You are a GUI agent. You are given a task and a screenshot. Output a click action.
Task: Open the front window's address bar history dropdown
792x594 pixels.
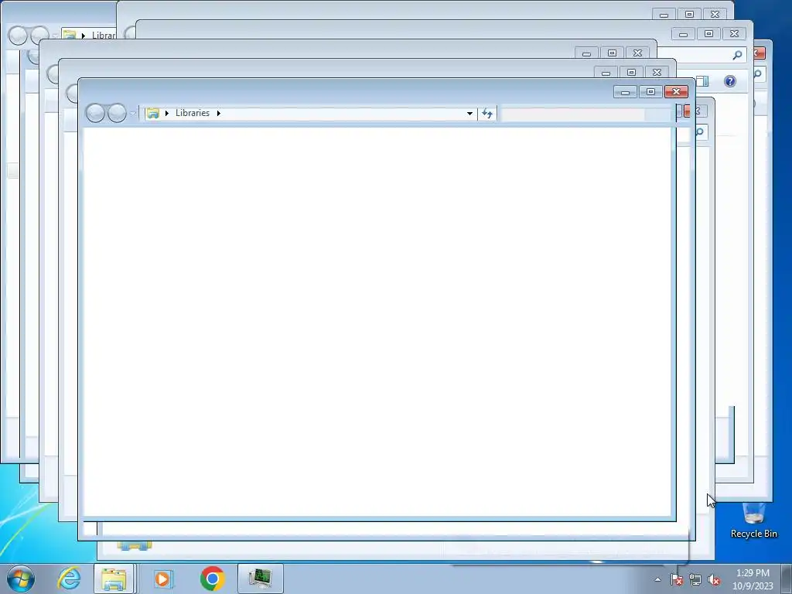(469, 113)
